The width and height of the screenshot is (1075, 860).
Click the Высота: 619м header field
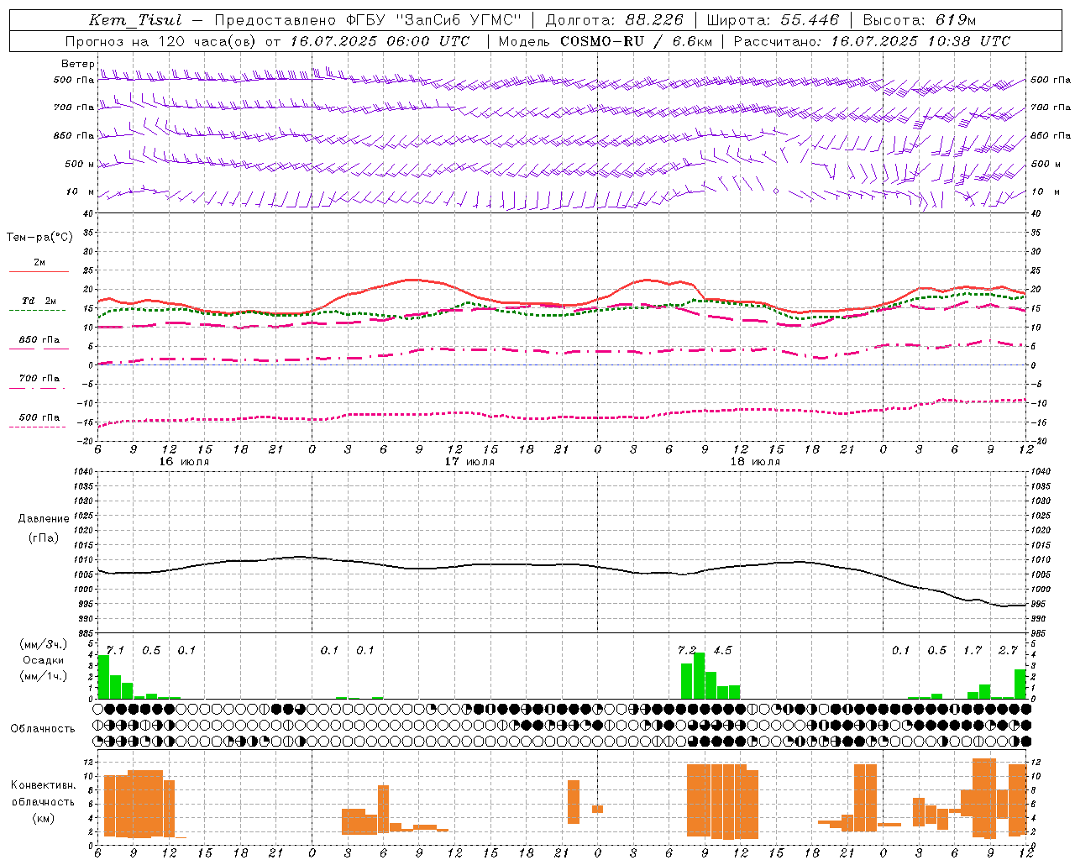point(920,20)
